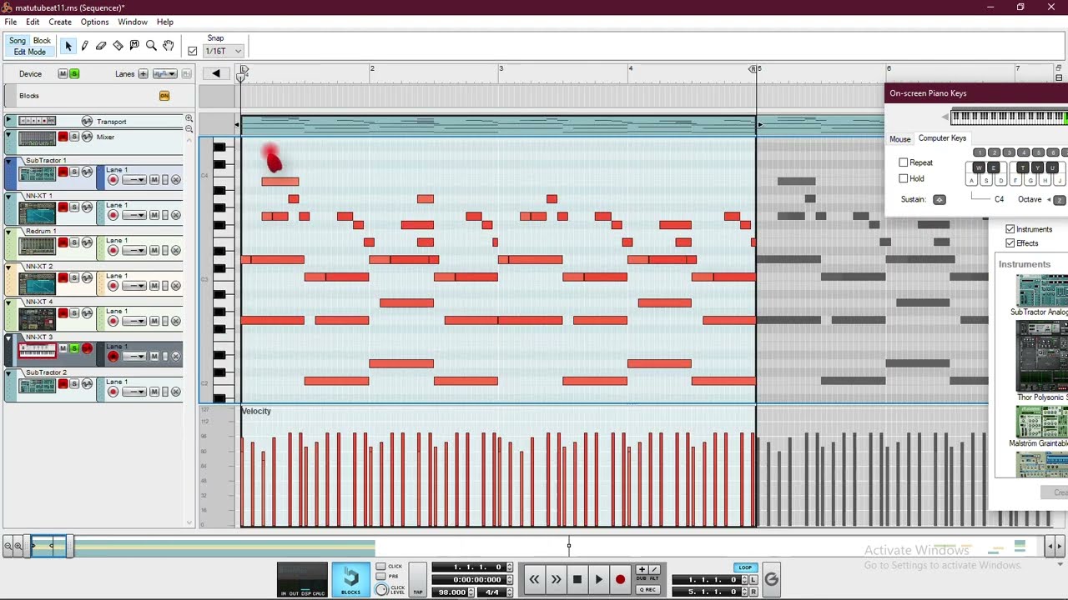Viewport: 1068px width, 600px height.
Task: Add a new lane with plus icon
Action: tap(143, 74)
